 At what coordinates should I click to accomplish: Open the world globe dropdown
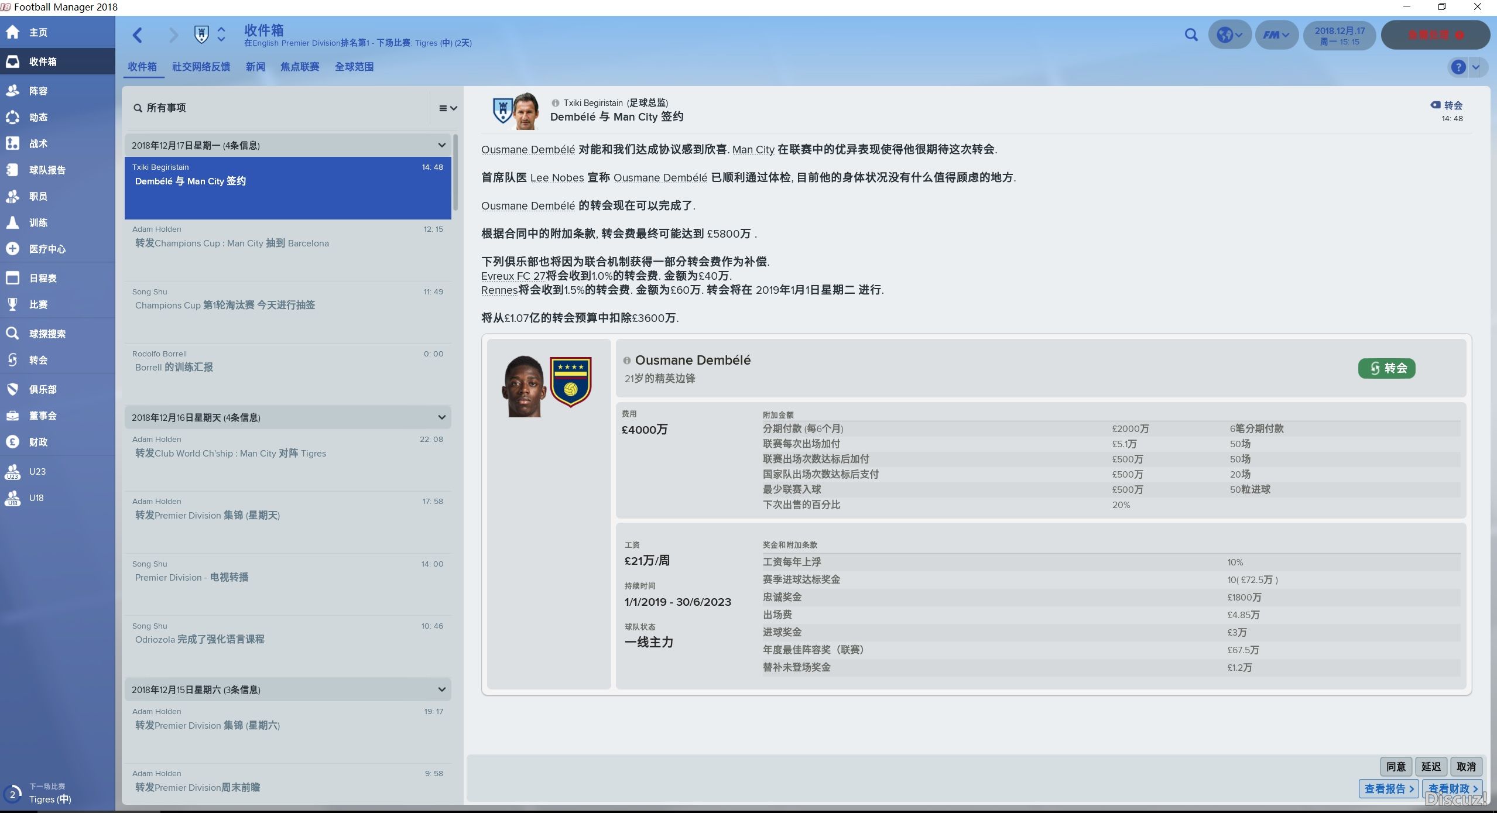pos(1229,35)
